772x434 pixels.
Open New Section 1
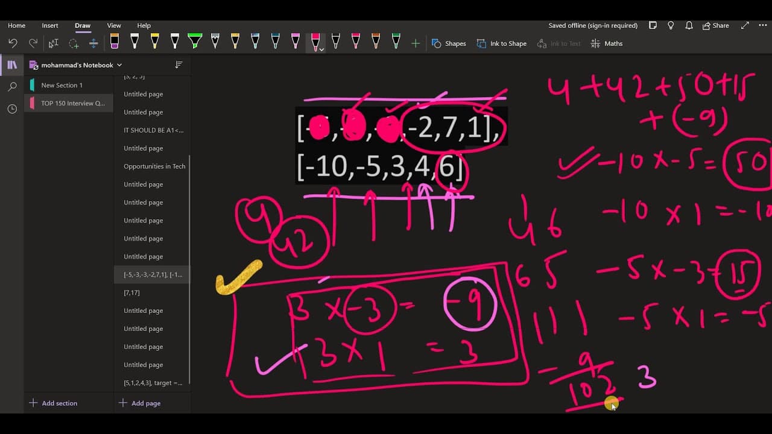pyautogui.click(x=69, y=85)
